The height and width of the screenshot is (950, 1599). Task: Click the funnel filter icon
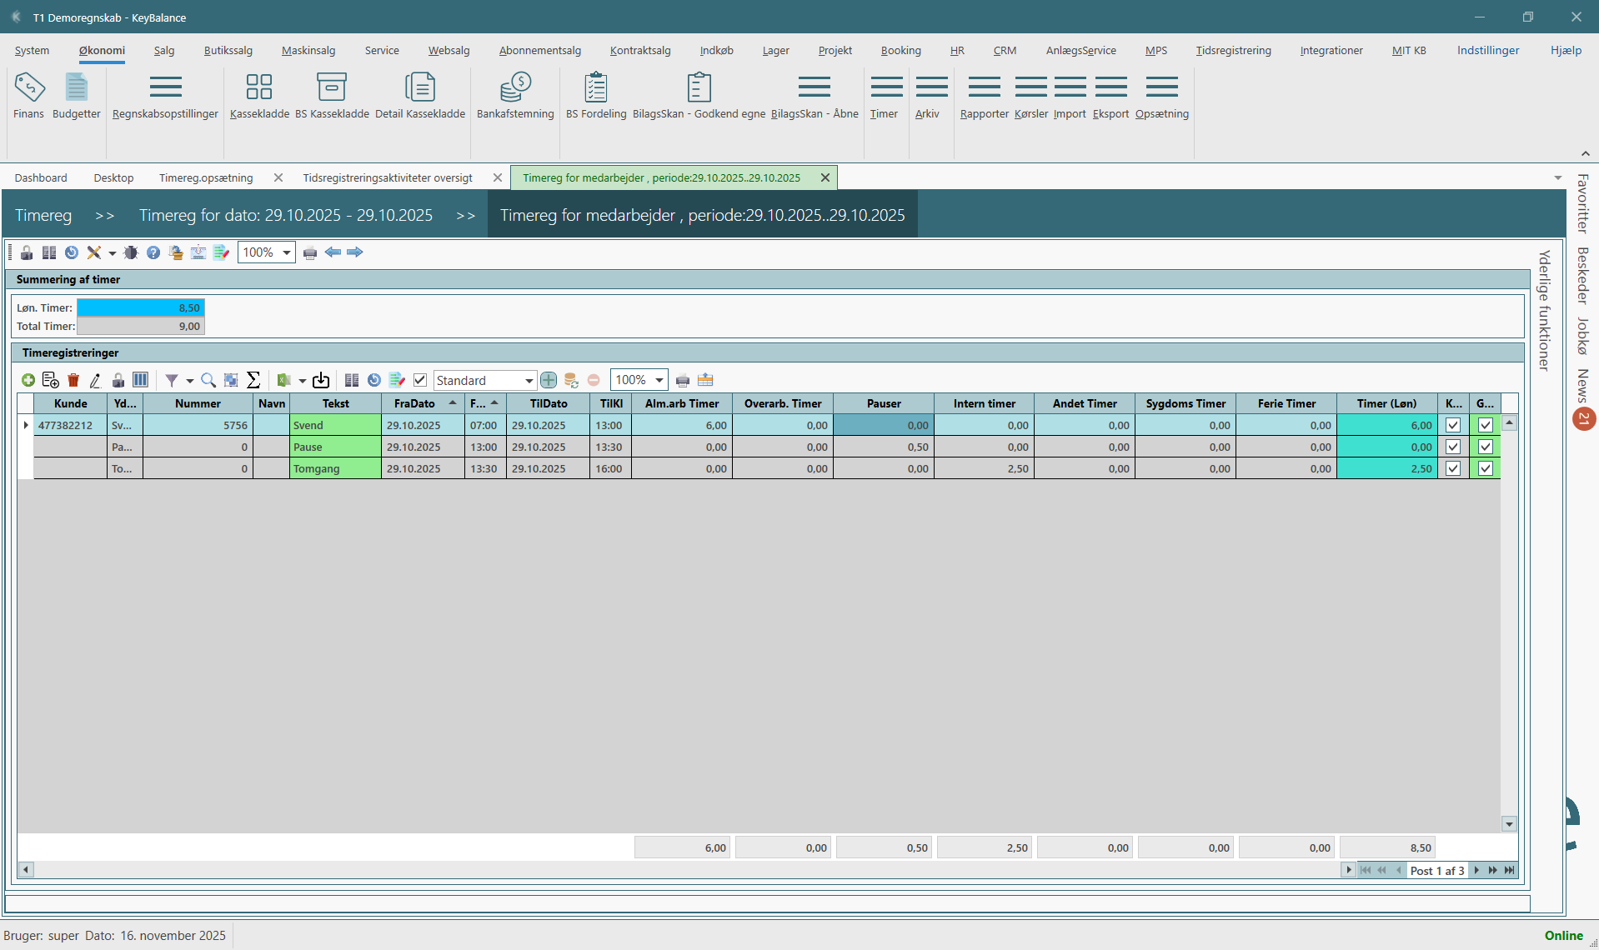[172, 380]
